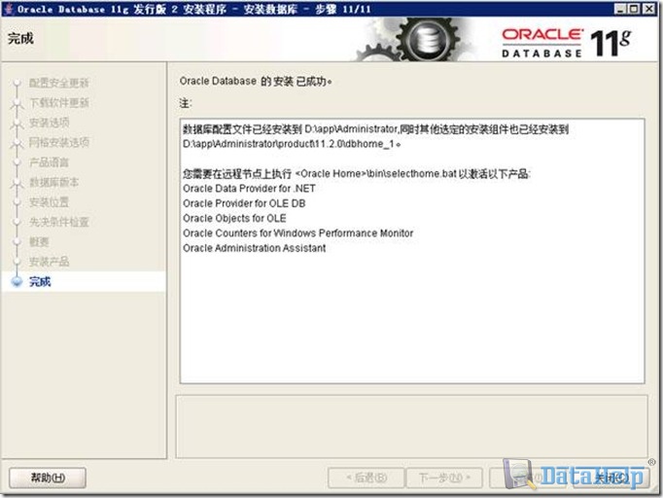Screen dimensions: 663x498
Task: Select the 完成 step in the sidebar
Action: tap(40, 282)
